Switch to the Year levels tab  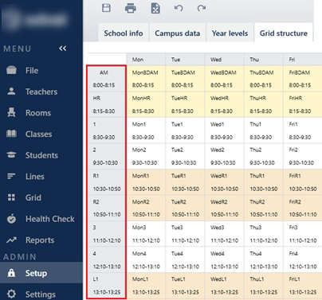230,33
